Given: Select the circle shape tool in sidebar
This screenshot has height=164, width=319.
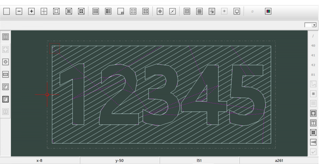Looking at the screenshot, I should 5,62.
